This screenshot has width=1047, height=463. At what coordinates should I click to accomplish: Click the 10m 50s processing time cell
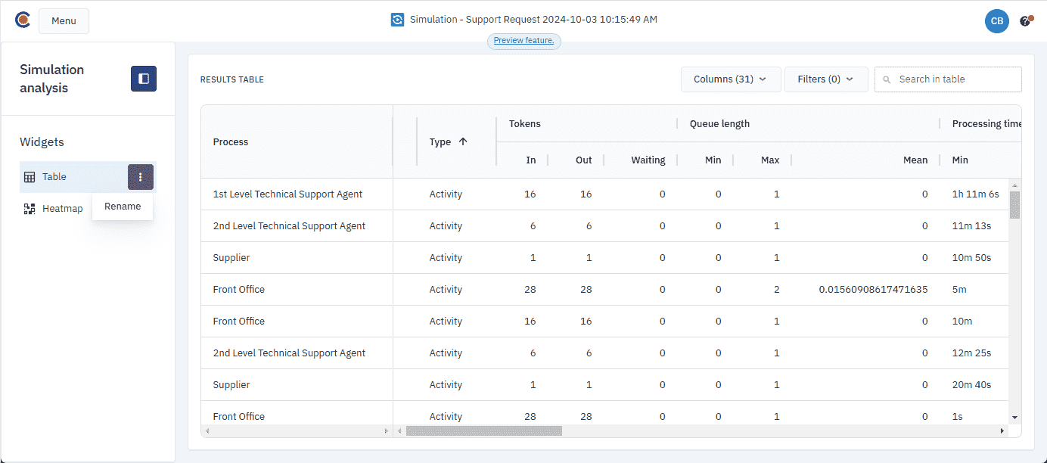[x=971, y=258]
